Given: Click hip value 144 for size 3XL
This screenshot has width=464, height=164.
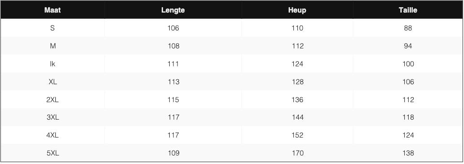Looking at the screenshot, I should click(x=297, y=117).
